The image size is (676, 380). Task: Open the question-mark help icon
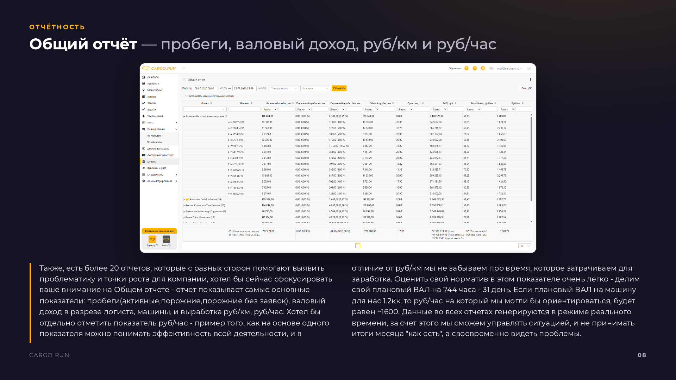point(467,68)
